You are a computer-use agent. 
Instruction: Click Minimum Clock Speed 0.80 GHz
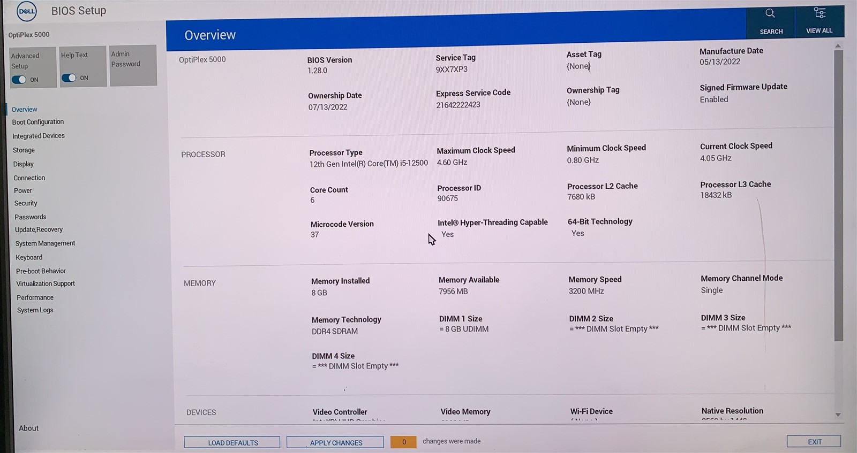[x=583, y=160]
